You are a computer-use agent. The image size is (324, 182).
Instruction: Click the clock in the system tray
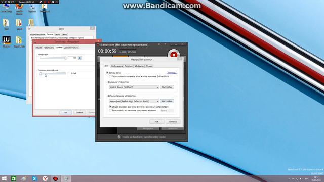point(316,178)
